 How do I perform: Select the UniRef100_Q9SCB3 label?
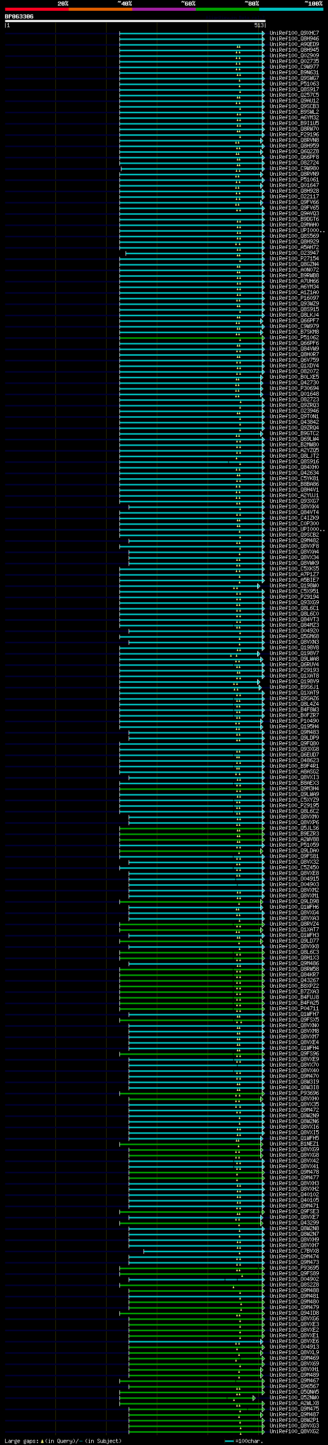point(294,106)
